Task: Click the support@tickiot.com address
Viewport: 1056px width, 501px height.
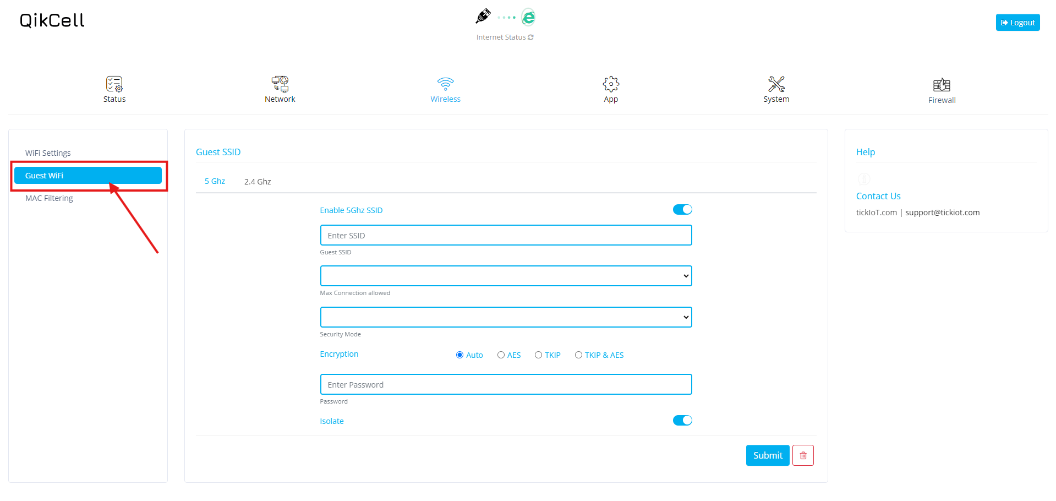Action: (942, 213)
